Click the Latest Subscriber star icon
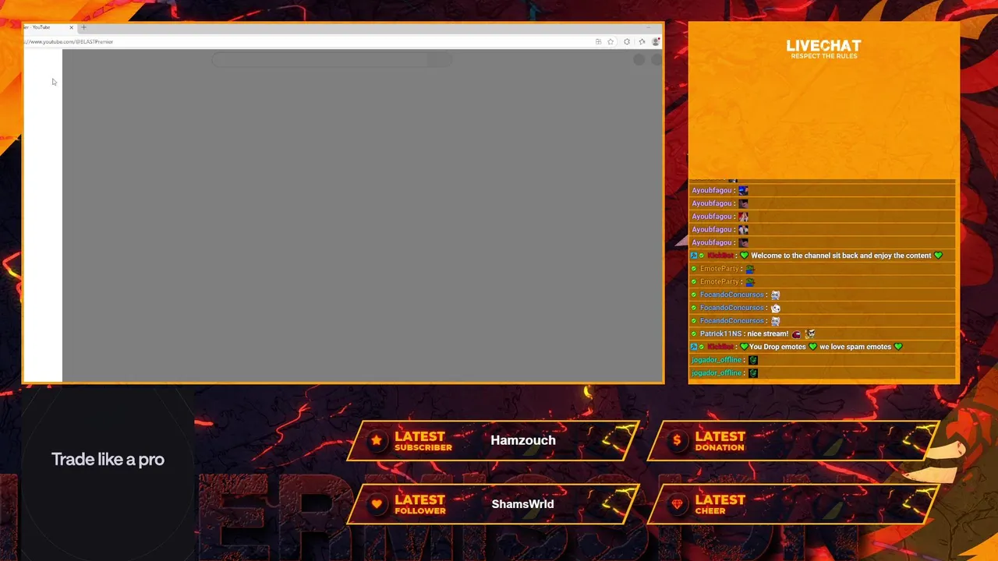Image resolution: width=998 pixels, height=561 pixels. click(377, 440)
